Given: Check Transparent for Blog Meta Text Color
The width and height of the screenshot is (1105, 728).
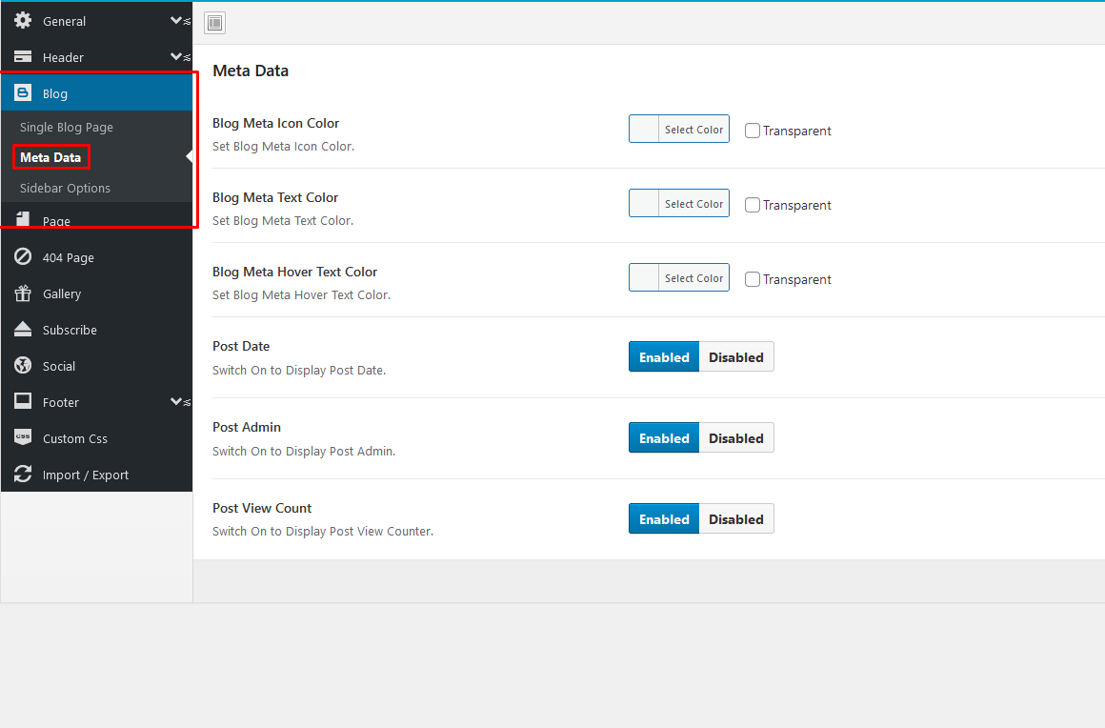Looking at the screenshot, I should click(x=753, y=205).
